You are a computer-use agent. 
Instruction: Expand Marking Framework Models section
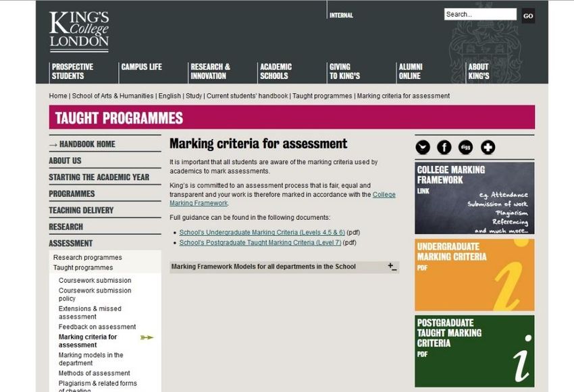tap(284, 267)
